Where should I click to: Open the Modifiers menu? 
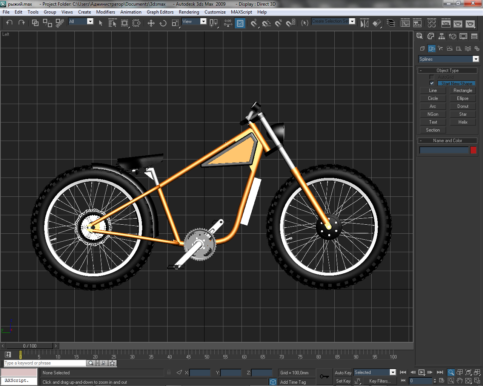pos(105,12)
